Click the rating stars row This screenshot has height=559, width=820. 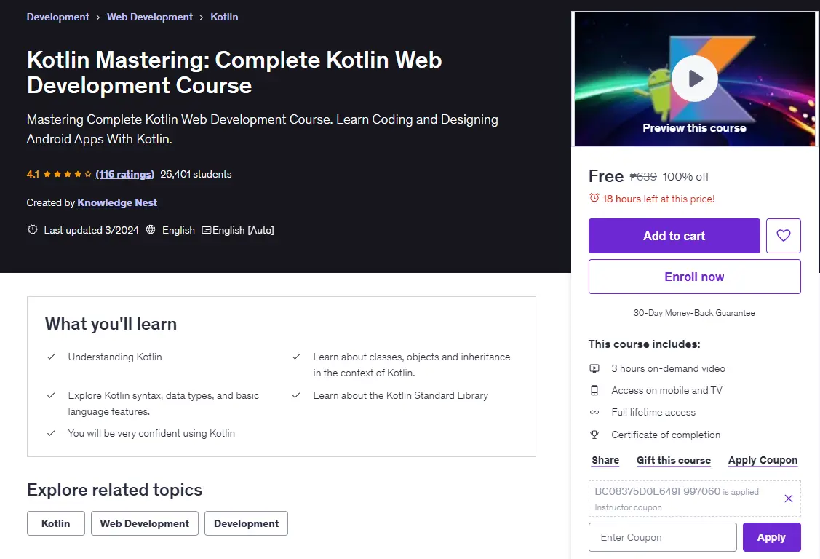[68, 174]
